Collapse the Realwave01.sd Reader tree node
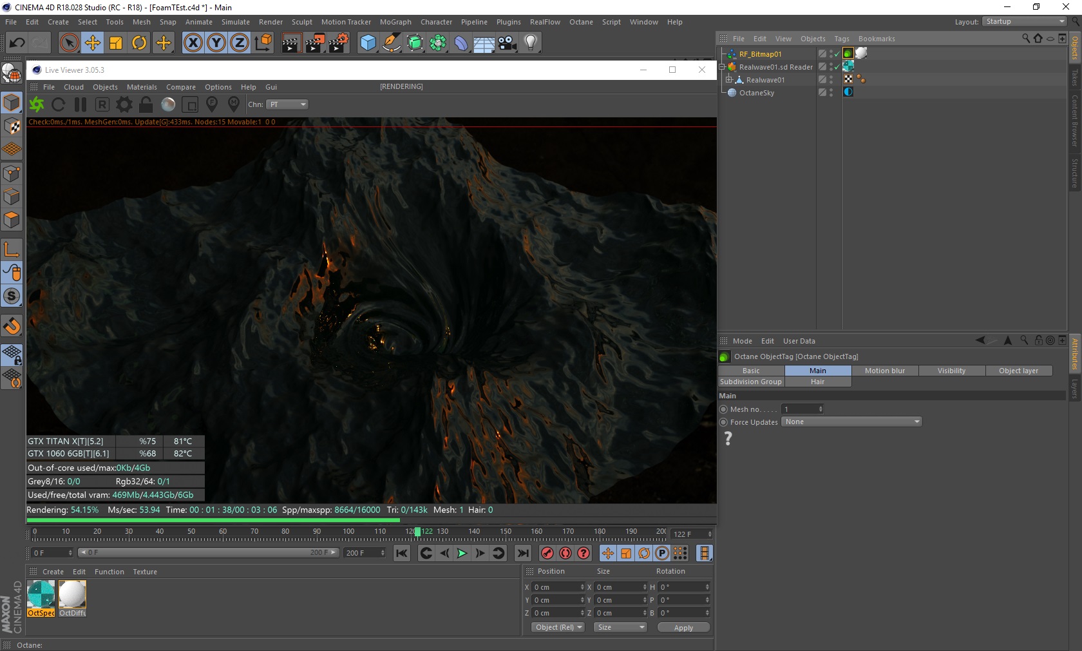Screen dimensions: 1082x651 (x=722, y=67)
